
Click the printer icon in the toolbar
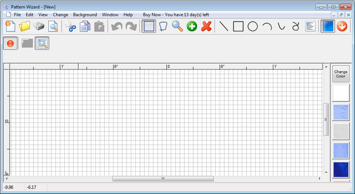pos(39,26)
